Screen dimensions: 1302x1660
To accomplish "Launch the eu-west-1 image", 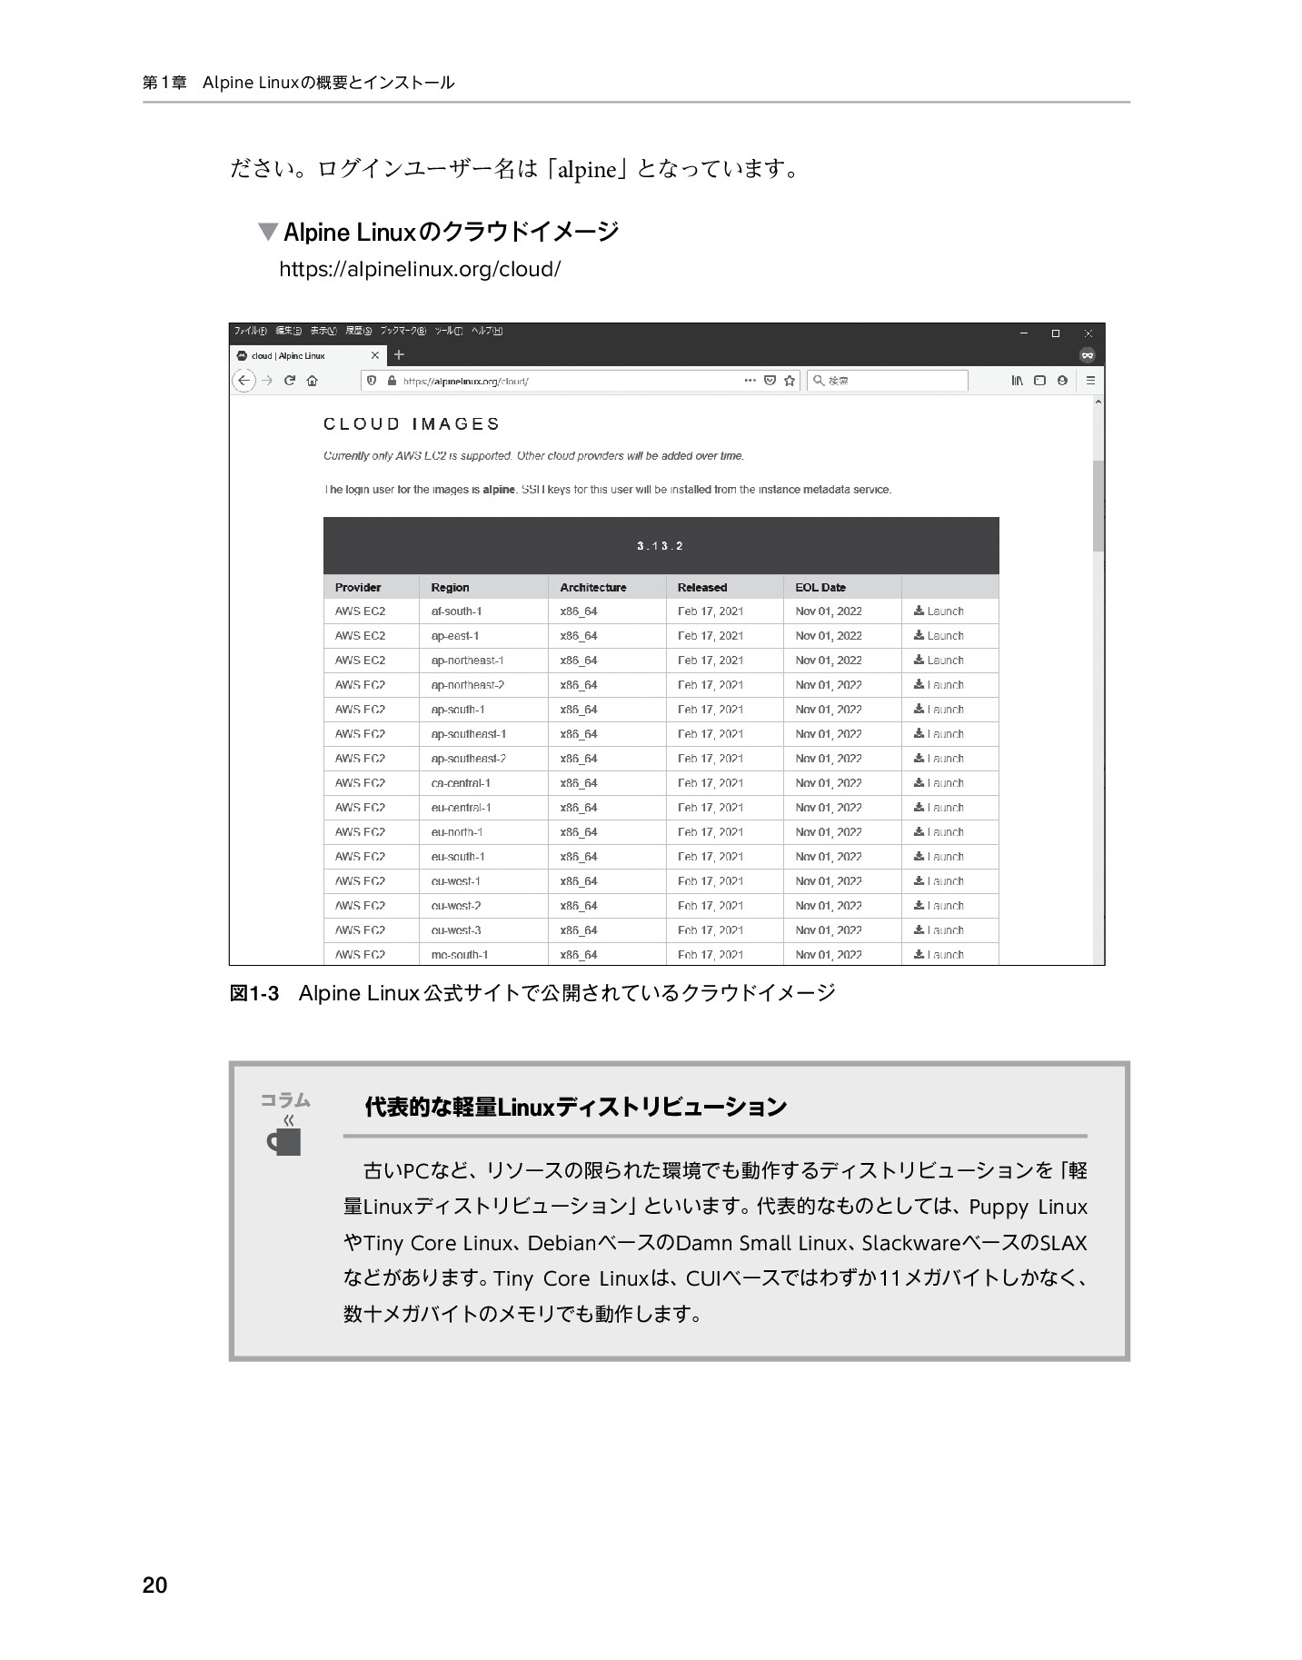I will pyautogui.click(x=939, y=881).
